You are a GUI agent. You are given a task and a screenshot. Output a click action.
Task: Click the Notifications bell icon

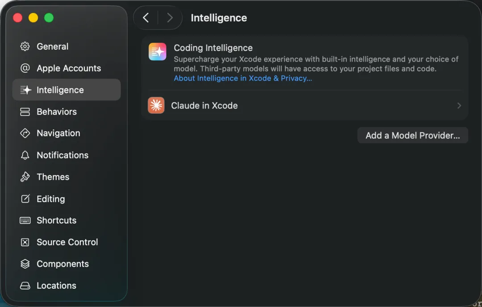coord(25,155)
